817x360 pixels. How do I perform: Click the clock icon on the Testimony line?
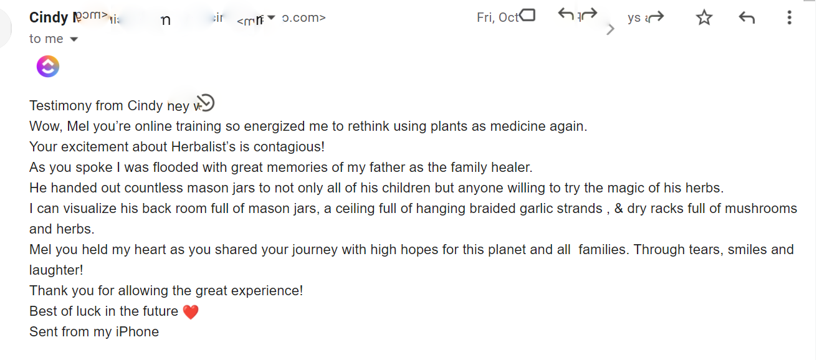point(206,103)
